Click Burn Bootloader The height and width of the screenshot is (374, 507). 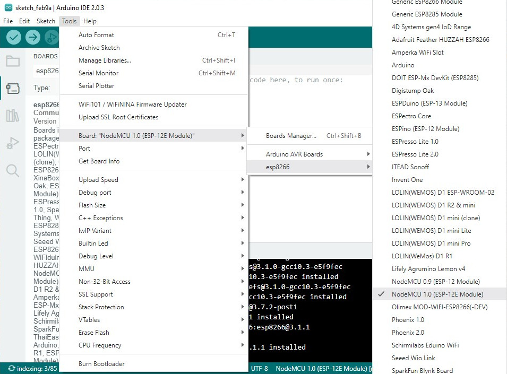point(101,364)
